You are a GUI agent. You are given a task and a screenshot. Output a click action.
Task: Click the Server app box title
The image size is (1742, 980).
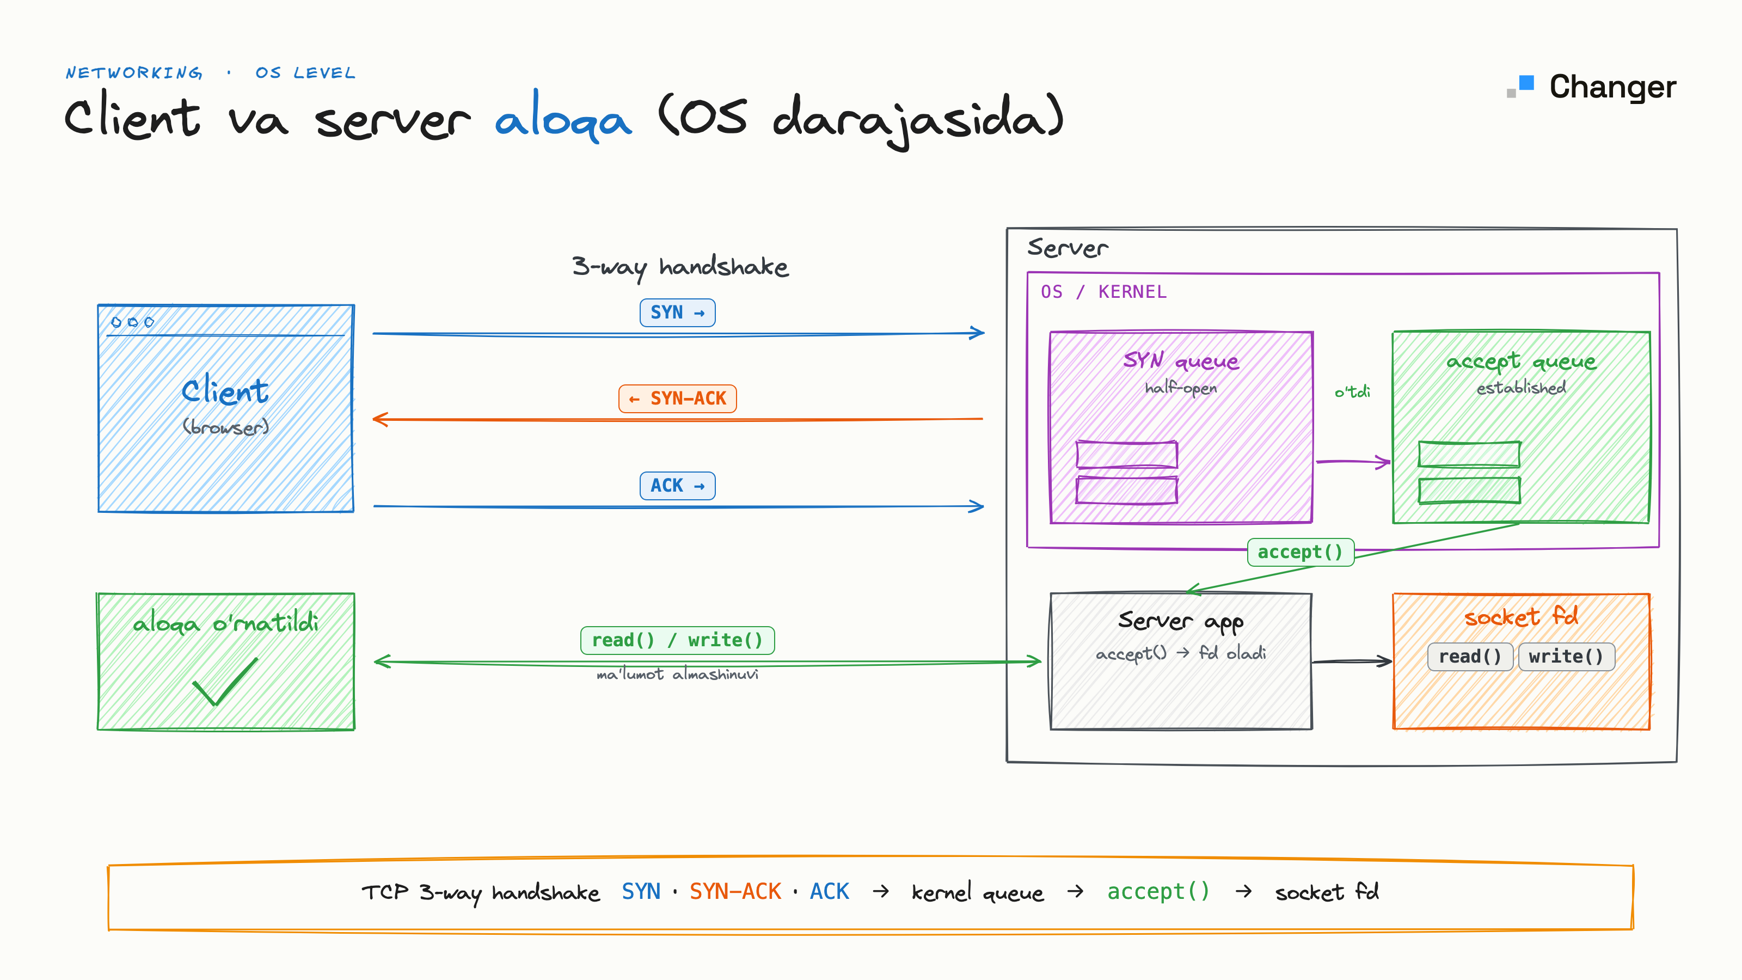coord(1181,621)
